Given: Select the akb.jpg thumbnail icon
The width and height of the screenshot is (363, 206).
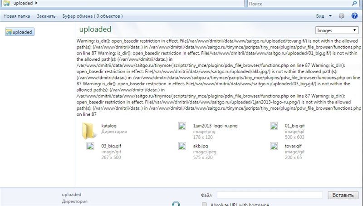Looking at the screenshot, I should tap(182, 146).
